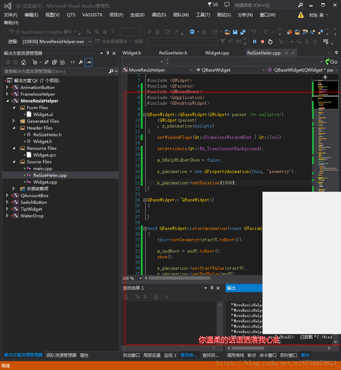Switch to the 调用堆栈 tab
This screenshot has height=370, width=341.
236,355
